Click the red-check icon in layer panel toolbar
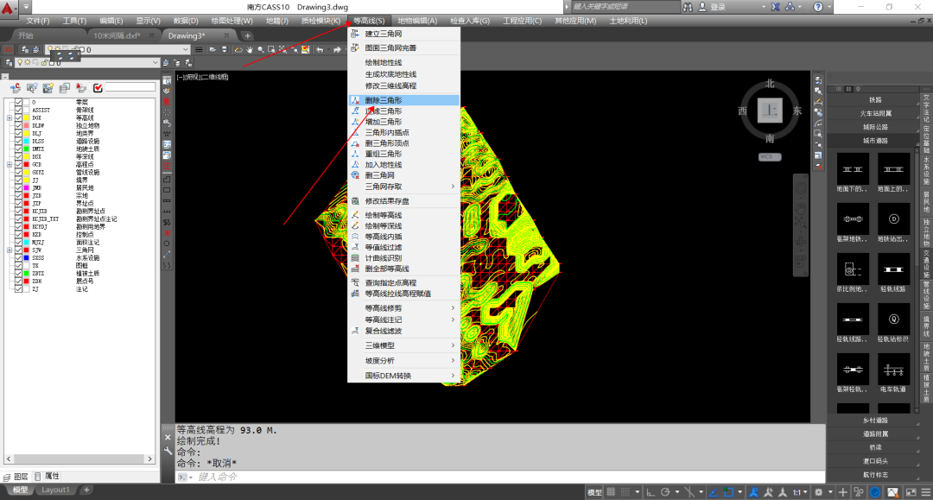933x500 pixels. [x=98, y=88]
